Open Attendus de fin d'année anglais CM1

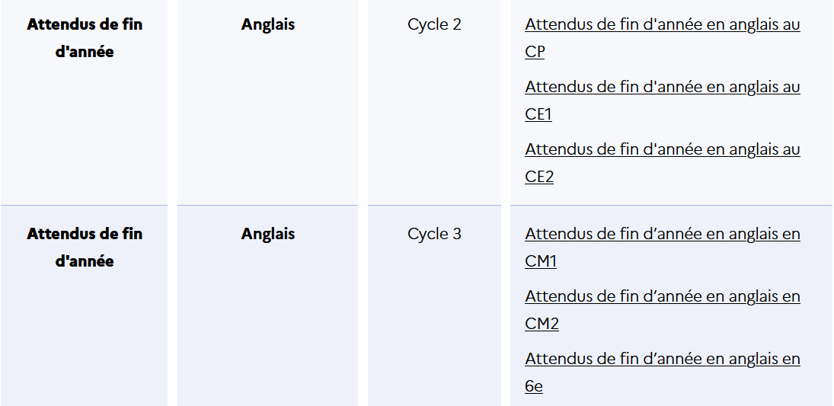tap(662, 234)
